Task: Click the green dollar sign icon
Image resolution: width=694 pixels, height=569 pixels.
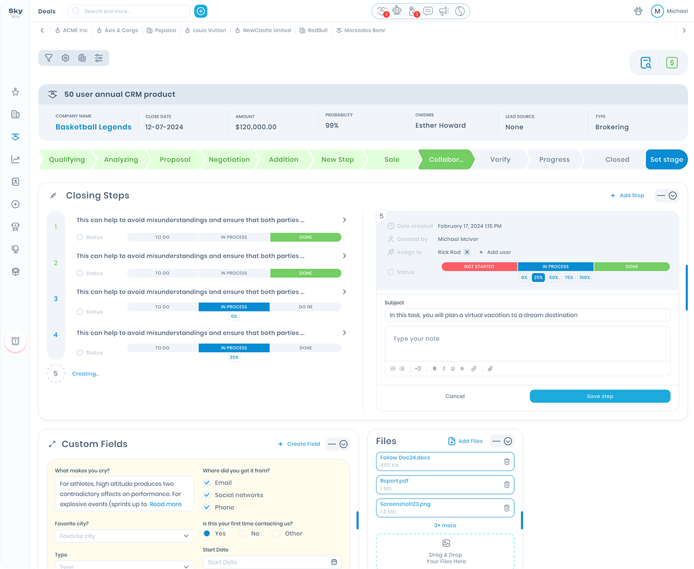Action: coord(672,63)
